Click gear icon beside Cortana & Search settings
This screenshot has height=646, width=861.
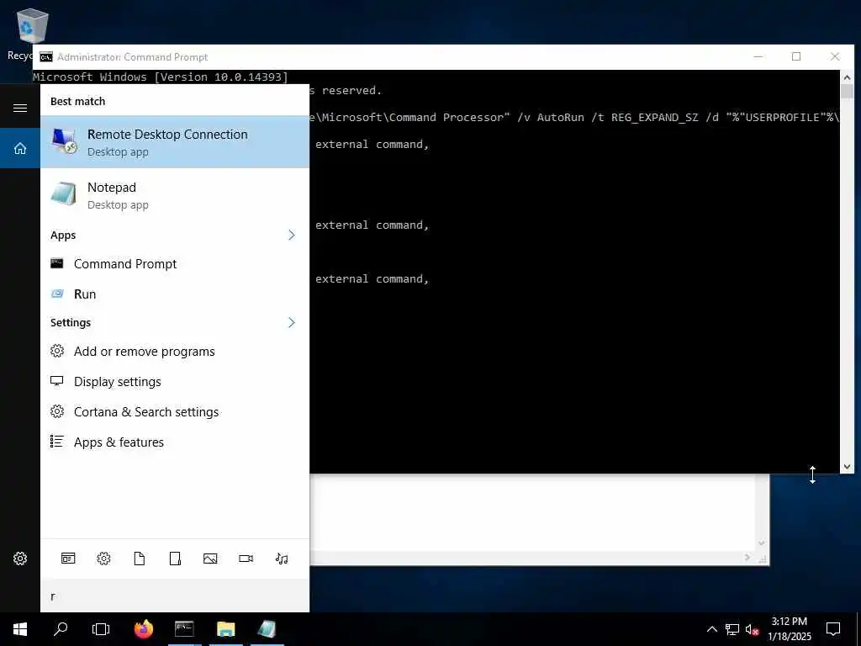(57, 410)
